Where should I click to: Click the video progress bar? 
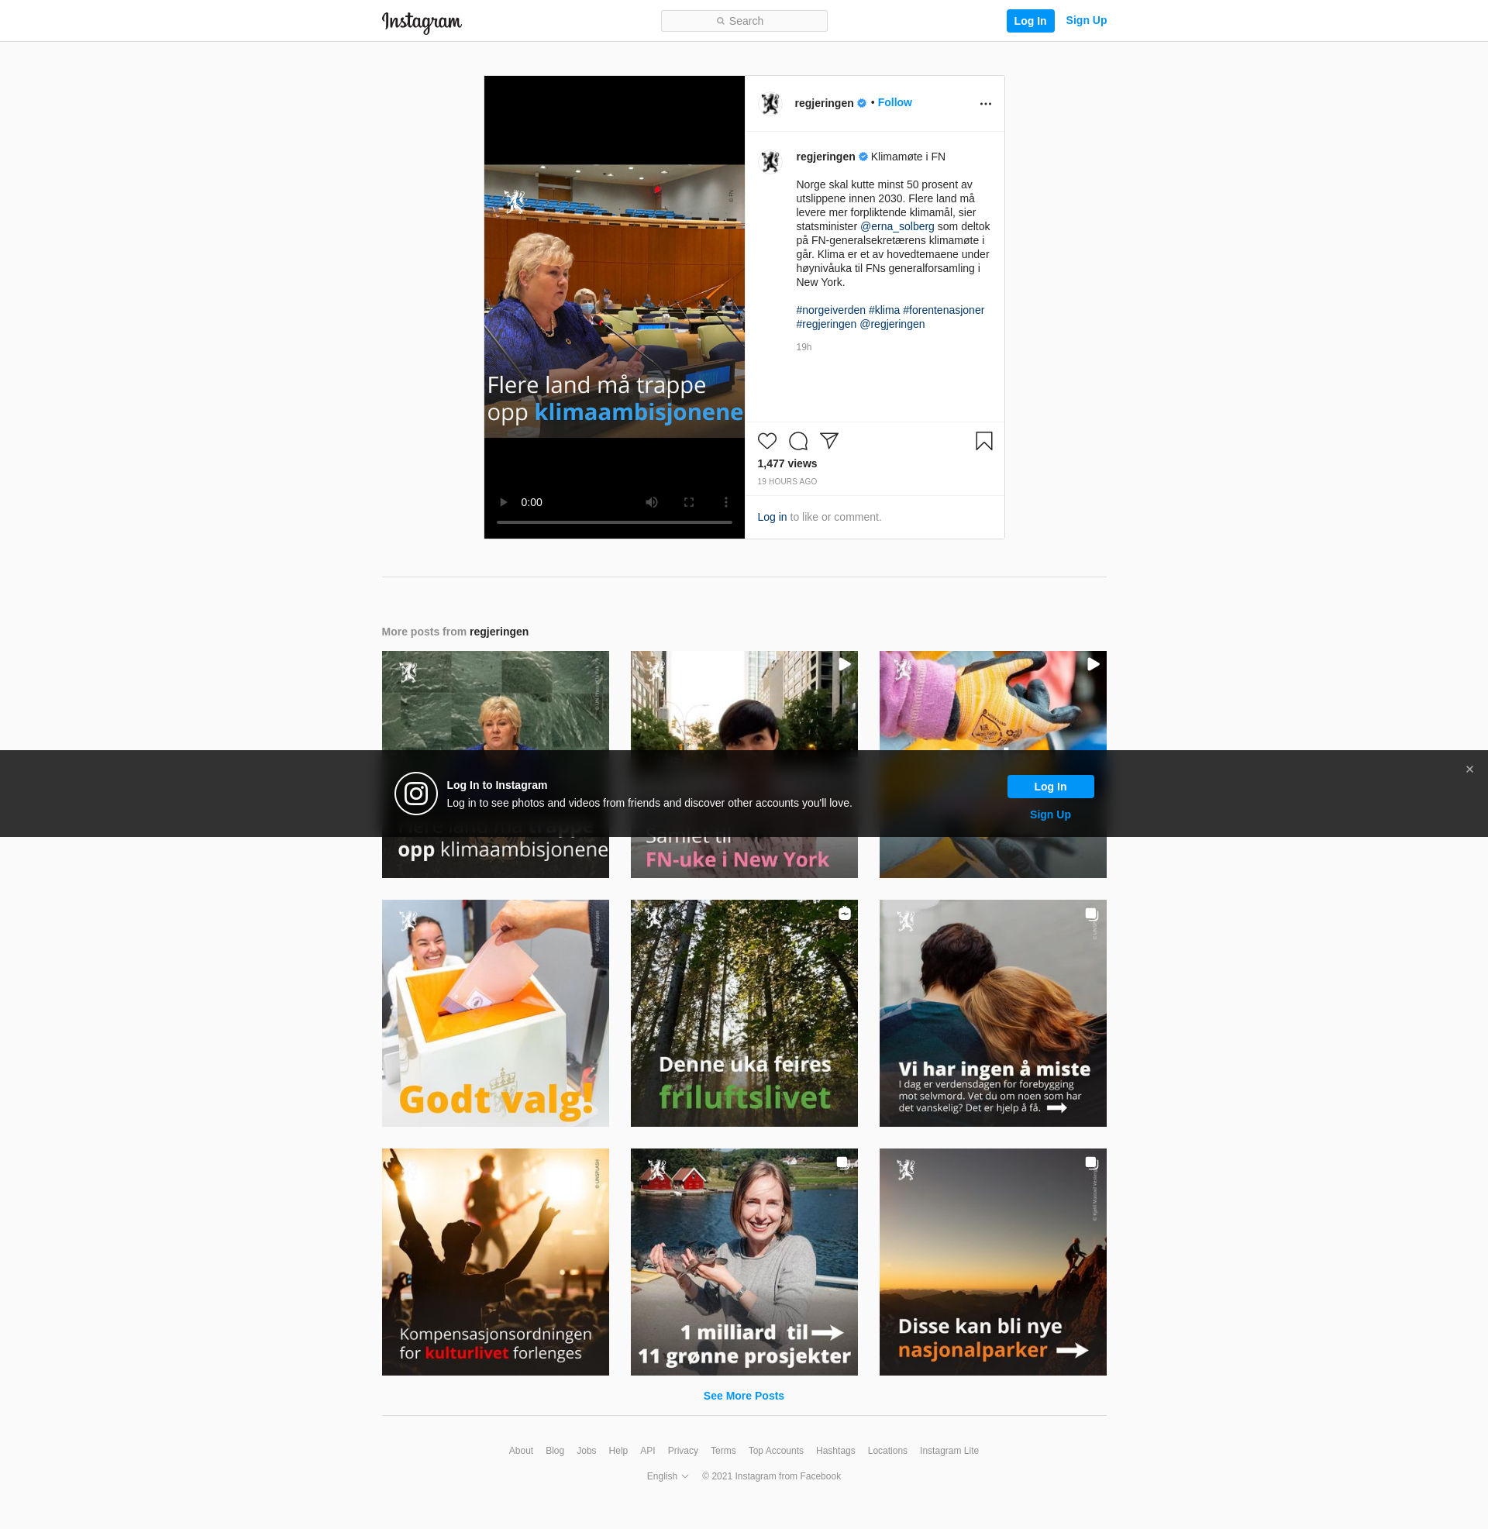pos(614,522)
